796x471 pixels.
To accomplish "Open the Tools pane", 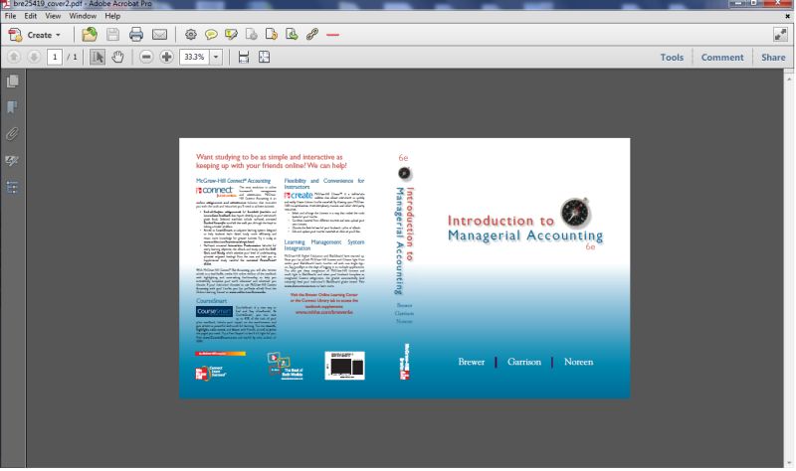I will 672,58.
